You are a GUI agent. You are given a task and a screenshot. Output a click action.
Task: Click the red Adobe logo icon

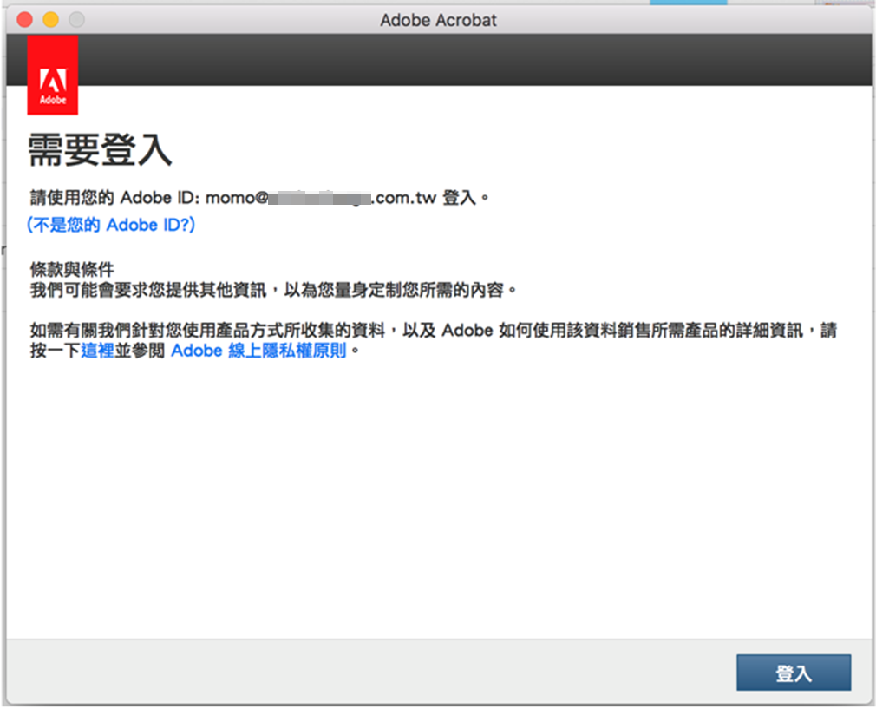coord(53,75)
